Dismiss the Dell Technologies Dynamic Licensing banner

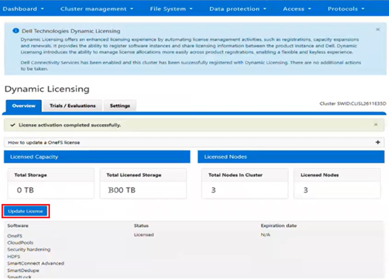[x=377, y=29]
